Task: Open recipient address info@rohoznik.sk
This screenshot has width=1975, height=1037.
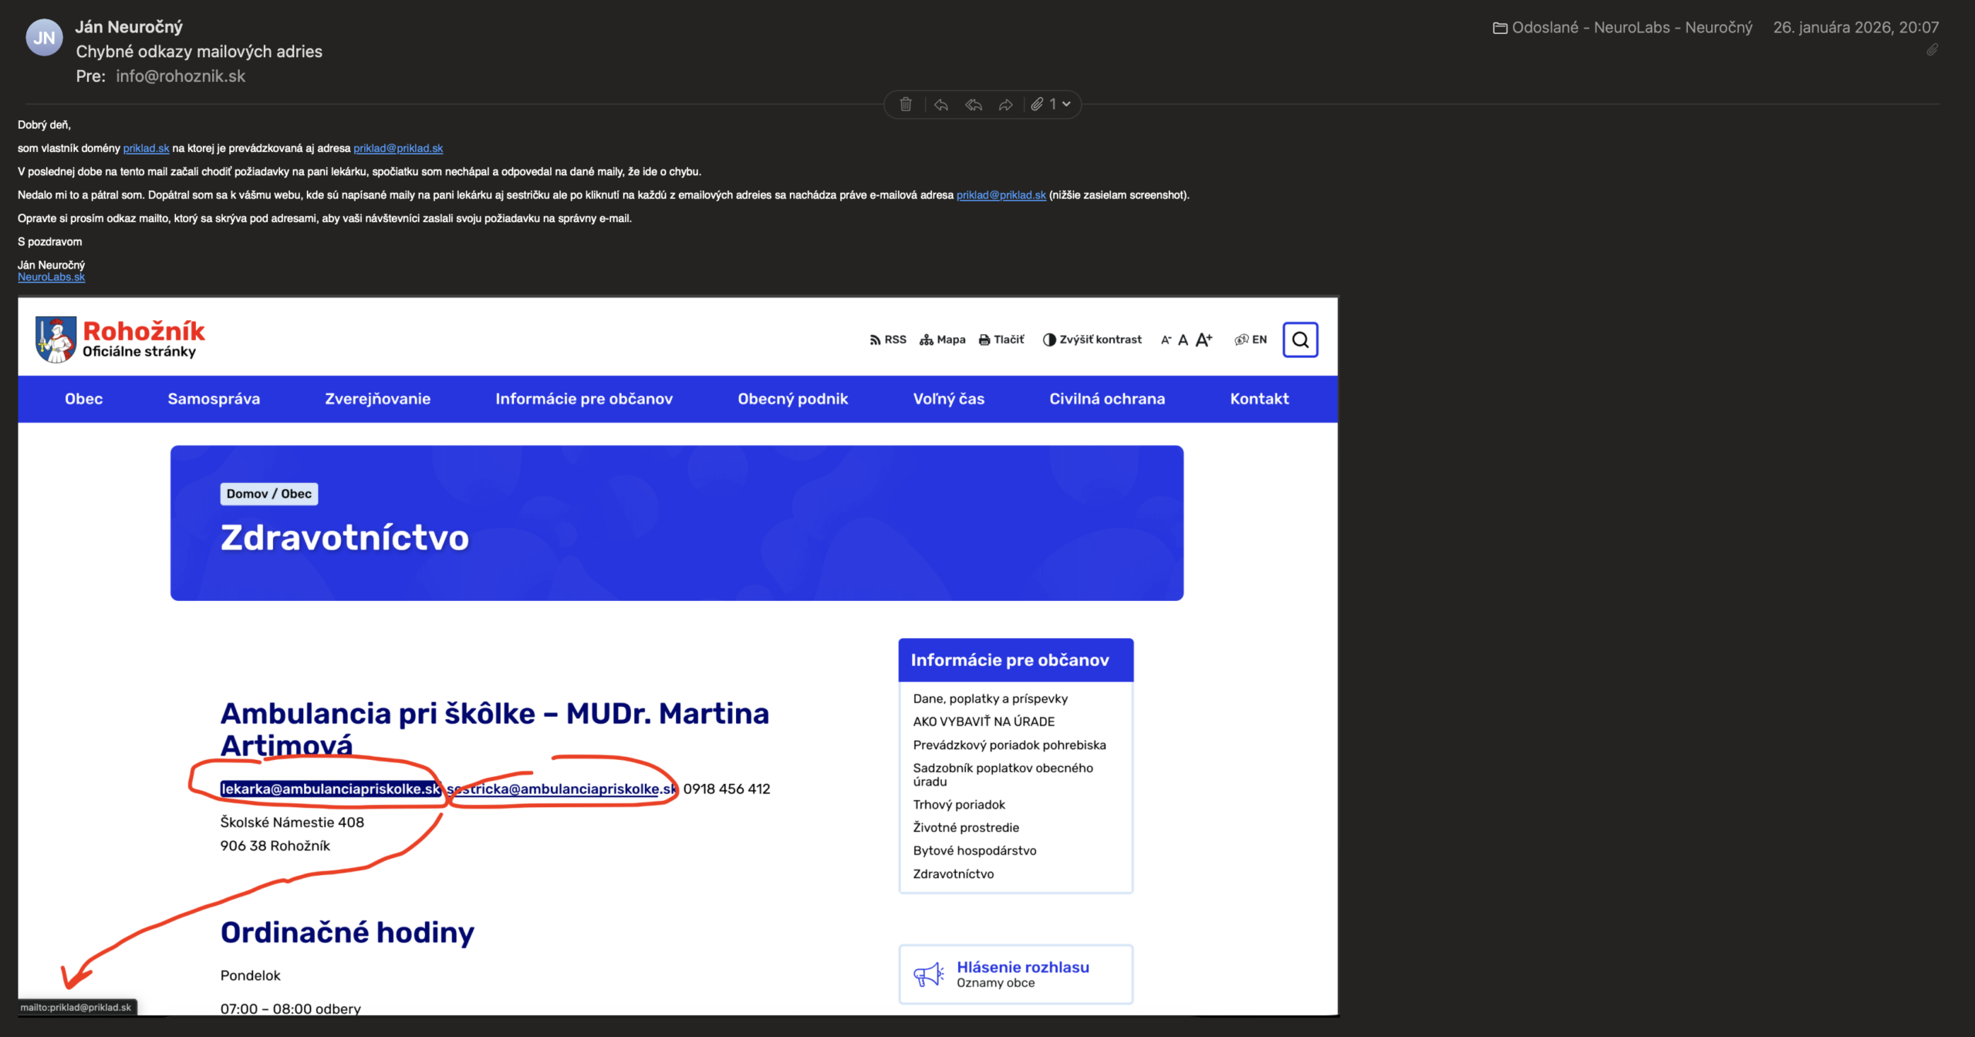Action: [x=181, y=76]
